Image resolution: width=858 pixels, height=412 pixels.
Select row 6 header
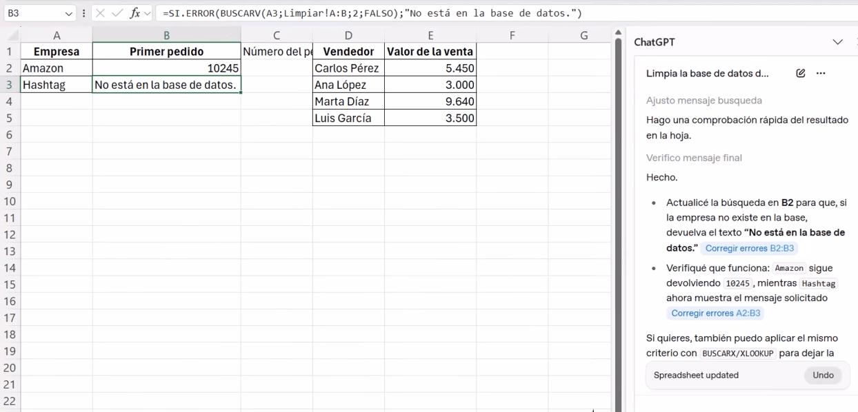tap(10, 135)
